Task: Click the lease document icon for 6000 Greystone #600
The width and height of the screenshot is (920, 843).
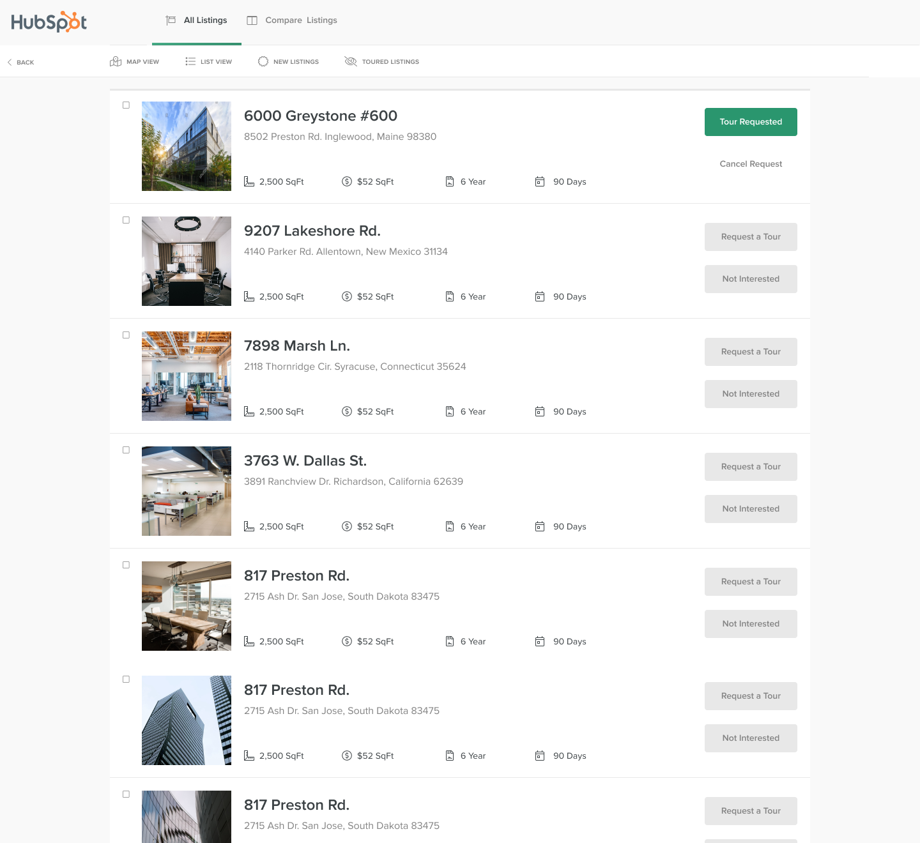Action: click(450, 181)
